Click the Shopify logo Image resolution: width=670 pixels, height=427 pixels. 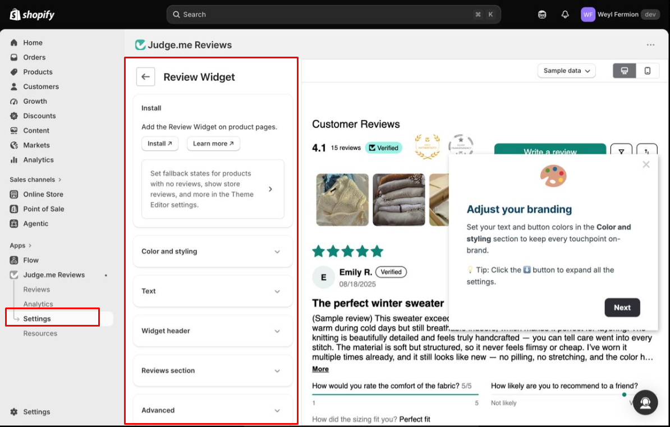[32, 15]
